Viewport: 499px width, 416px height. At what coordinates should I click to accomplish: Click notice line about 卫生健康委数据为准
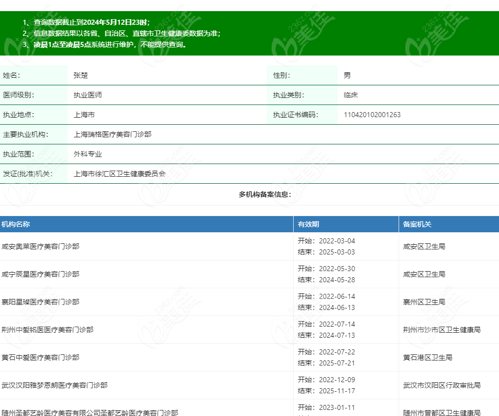(x=122, y=33)
